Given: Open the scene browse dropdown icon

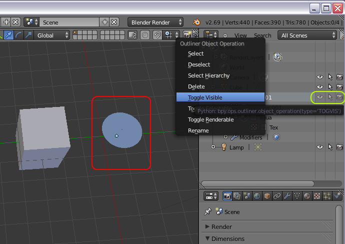Looking at the screenshot, I should (x=31, y=22).
